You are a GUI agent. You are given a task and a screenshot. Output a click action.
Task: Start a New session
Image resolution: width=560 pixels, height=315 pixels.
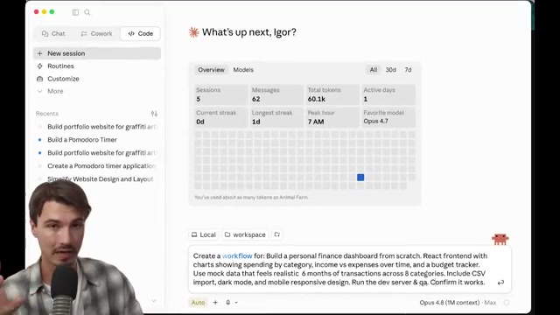pos(97,53)
